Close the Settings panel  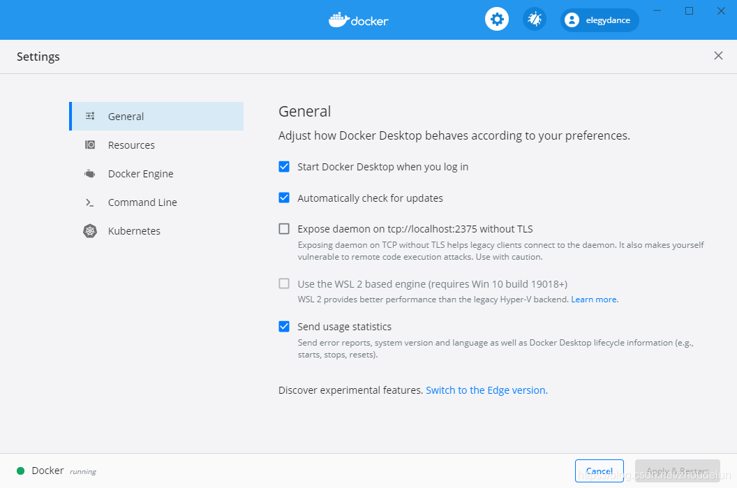click(718, 55)
